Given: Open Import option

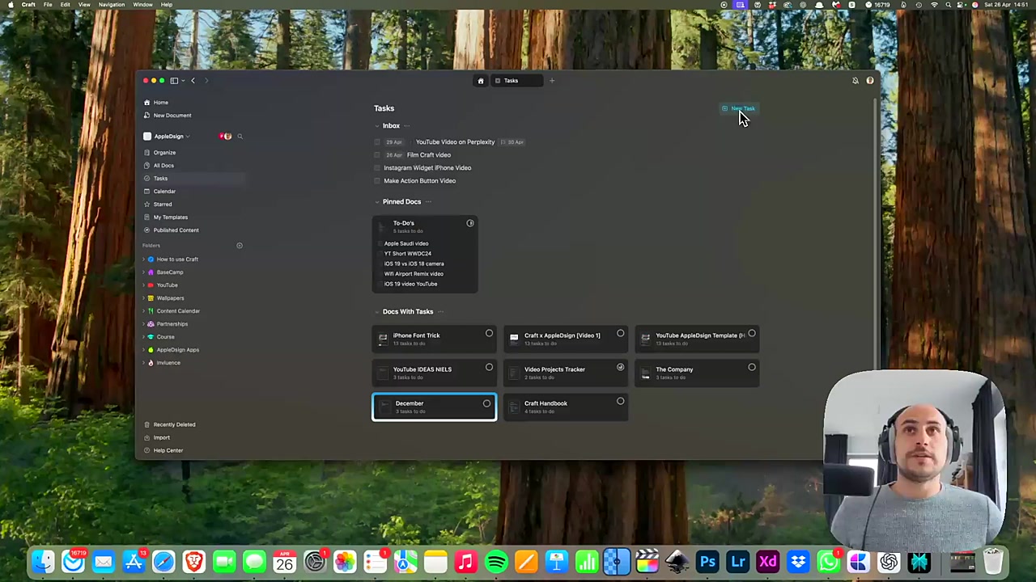Looking at the screenshot, I should click(x=161, y=437).
